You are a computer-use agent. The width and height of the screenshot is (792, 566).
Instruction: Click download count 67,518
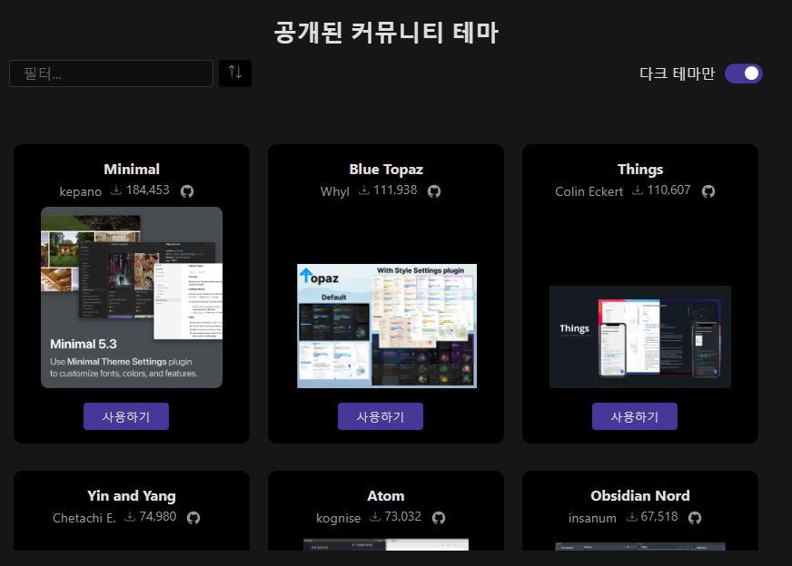(658, 516)
